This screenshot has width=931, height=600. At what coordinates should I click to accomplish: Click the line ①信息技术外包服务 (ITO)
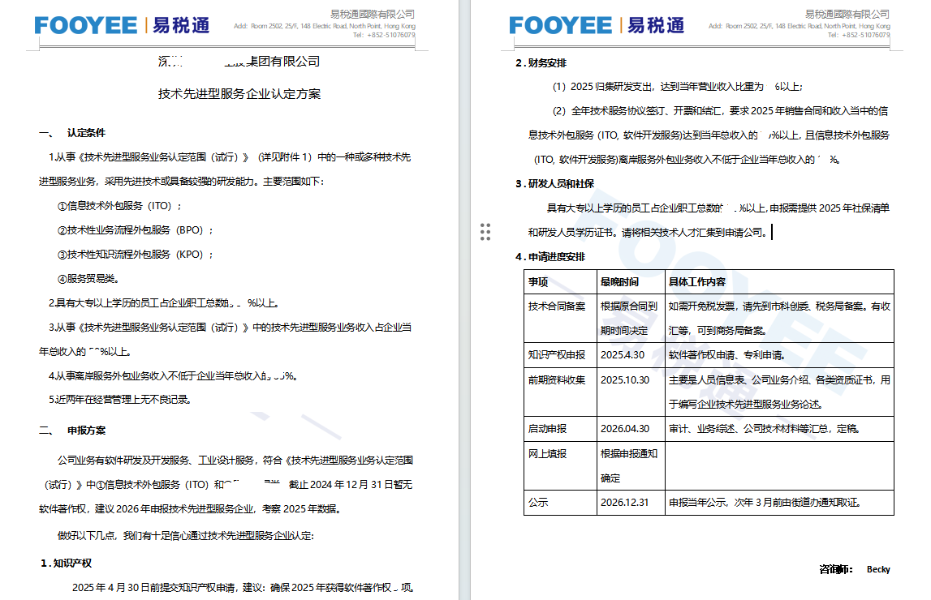point(119,206)
